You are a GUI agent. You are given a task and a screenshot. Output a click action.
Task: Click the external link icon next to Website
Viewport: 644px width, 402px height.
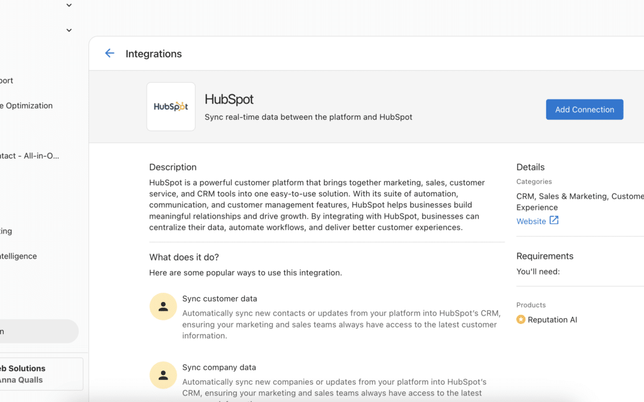click(554, 220)
